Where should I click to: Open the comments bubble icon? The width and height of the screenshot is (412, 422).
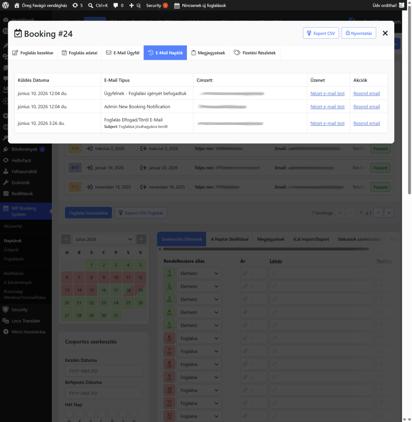point(116,5)
